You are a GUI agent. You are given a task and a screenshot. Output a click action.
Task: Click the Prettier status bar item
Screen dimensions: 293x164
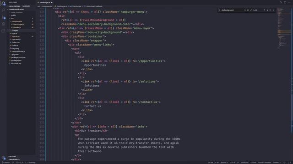[x=277, y=163]
